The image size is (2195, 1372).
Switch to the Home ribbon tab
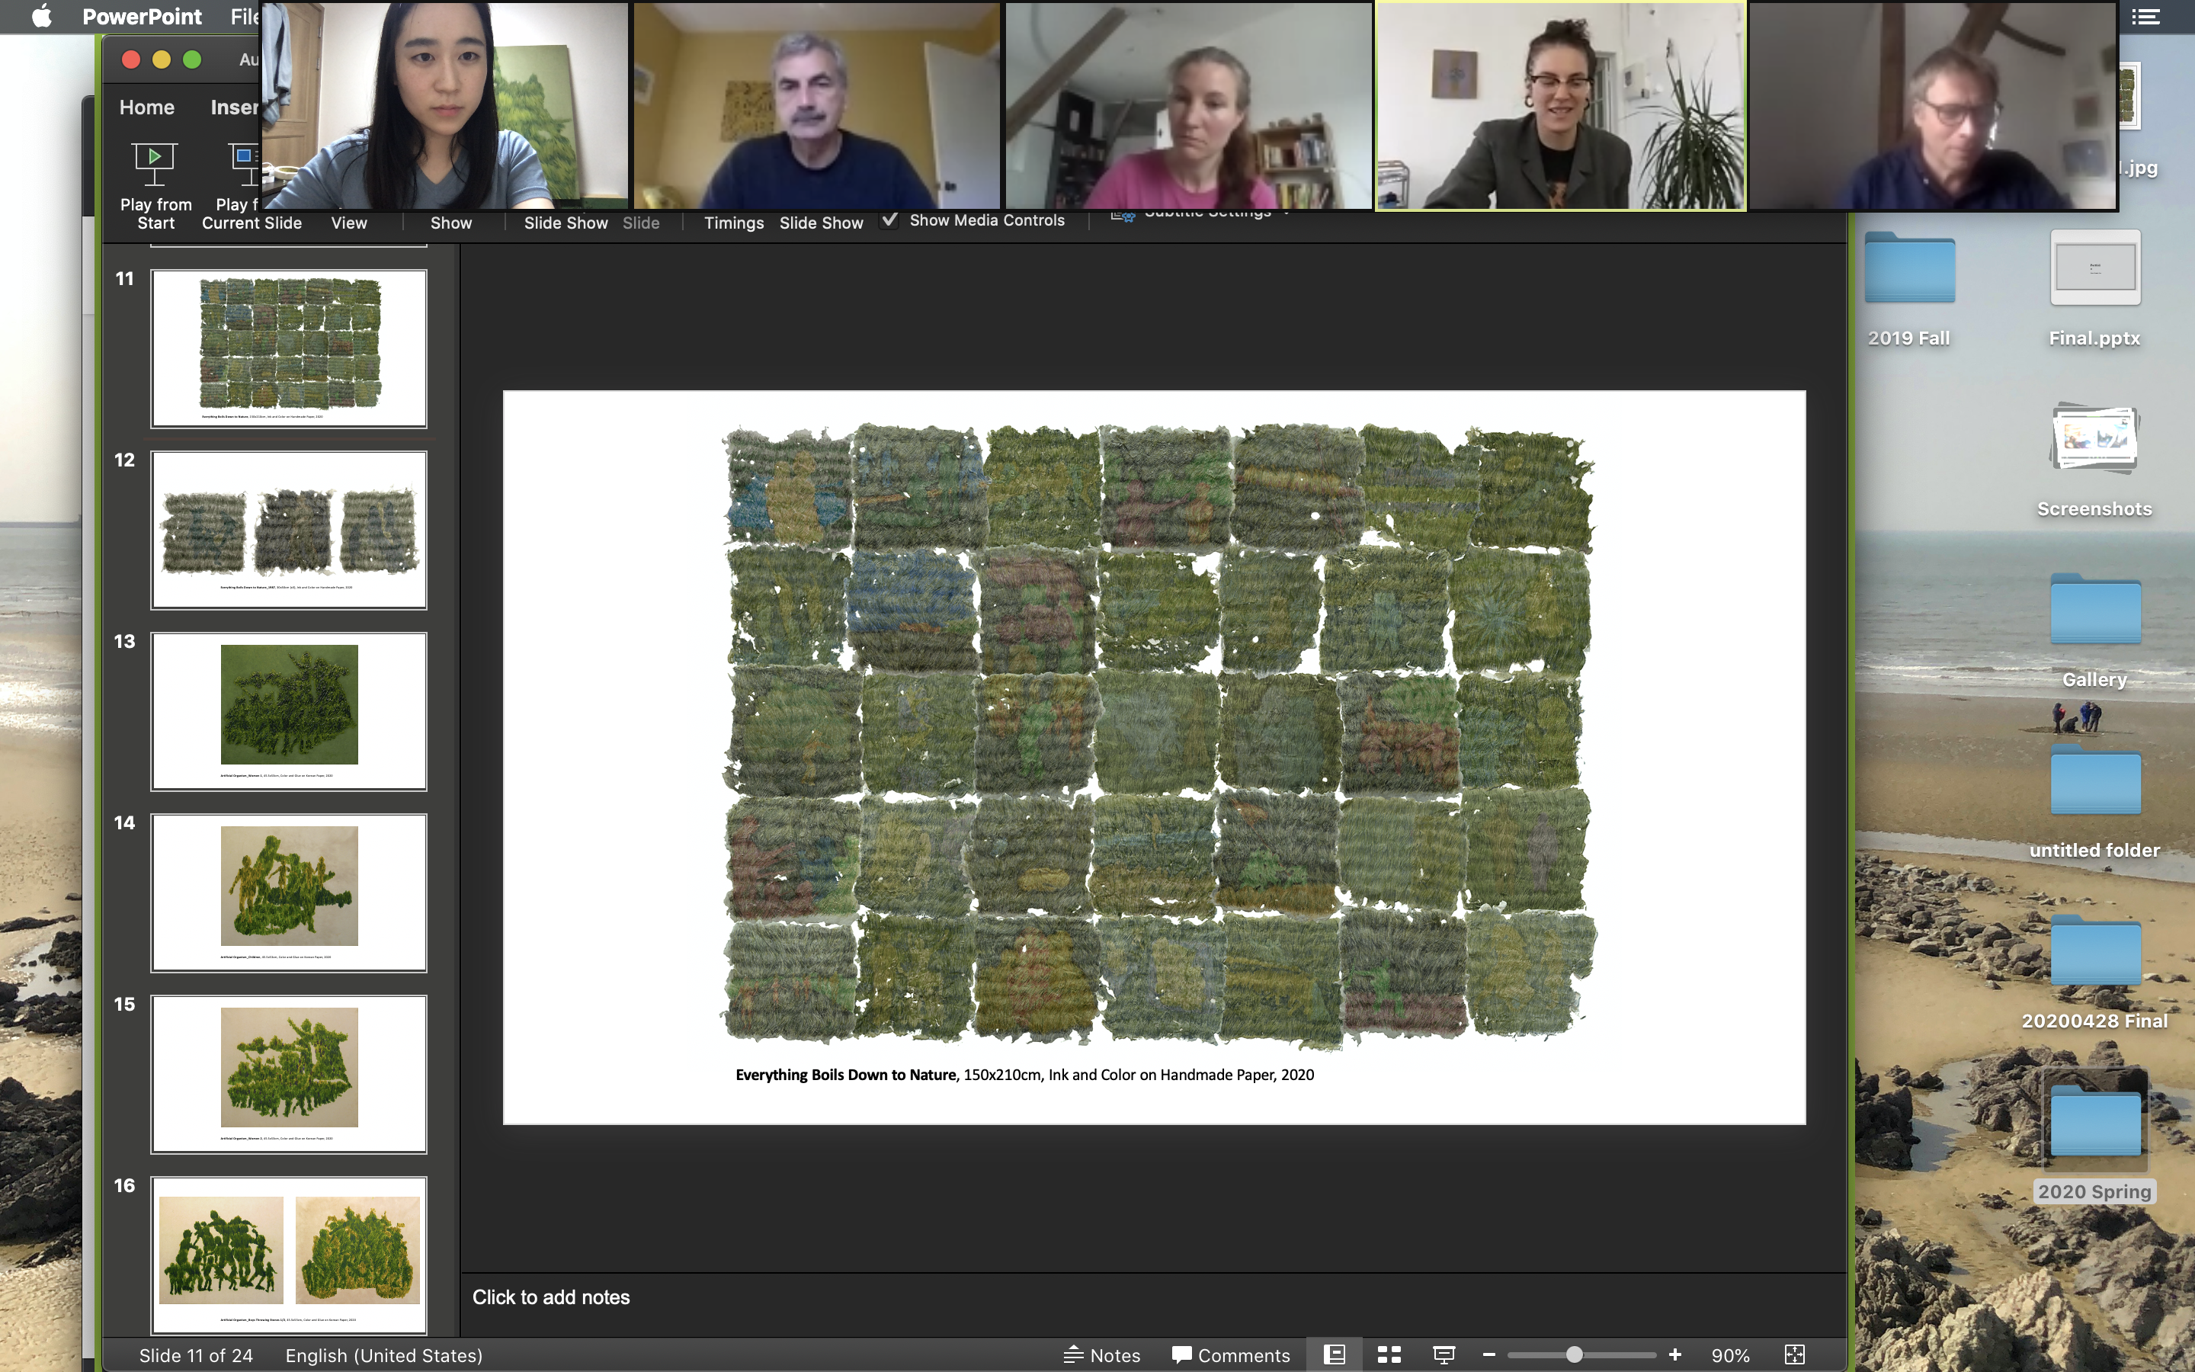coord(147,107)
